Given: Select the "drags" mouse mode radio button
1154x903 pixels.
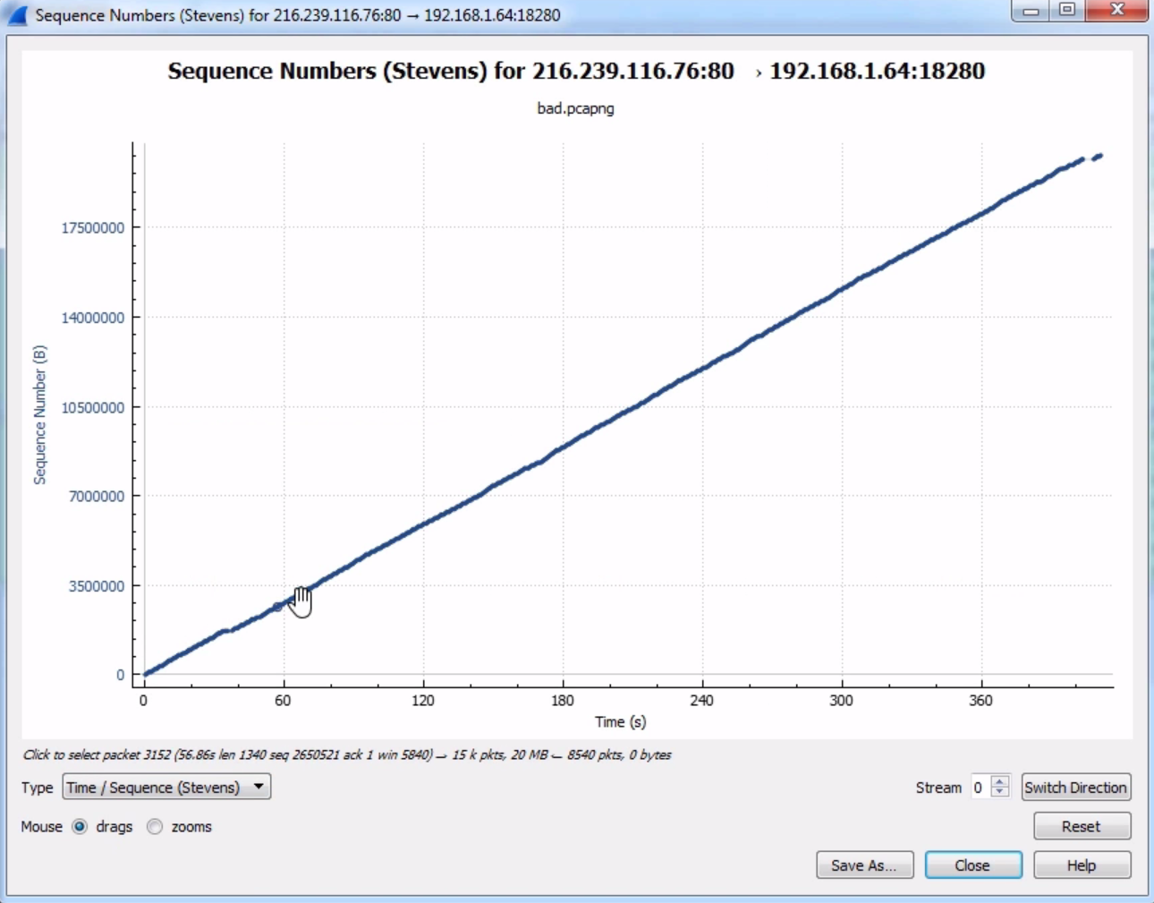Looking at the screenshot, I should (80, 827).
